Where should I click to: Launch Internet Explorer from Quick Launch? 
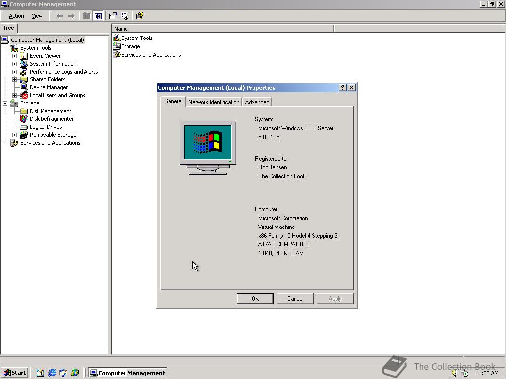point(51,373)
